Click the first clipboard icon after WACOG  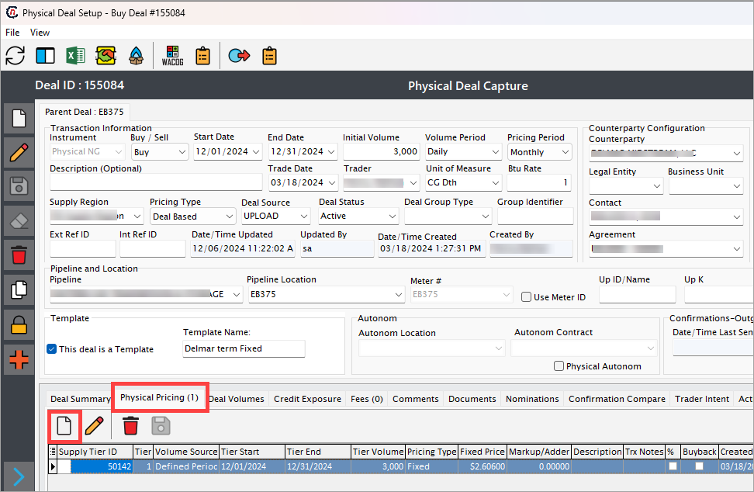point(203,56)
